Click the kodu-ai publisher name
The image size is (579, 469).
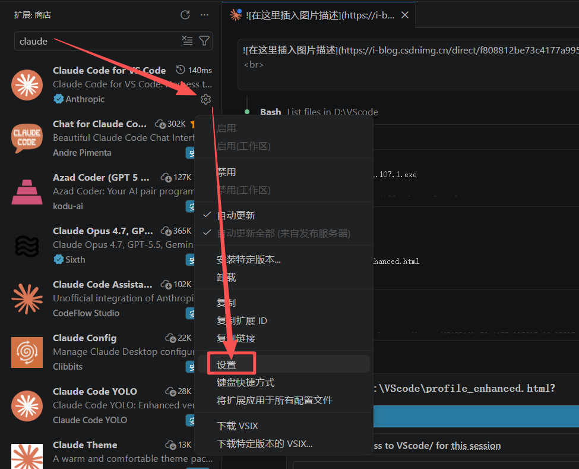[x=68, y=206]
